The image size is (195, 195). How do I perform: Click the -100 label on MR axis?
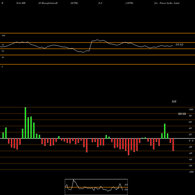point(191,172)
